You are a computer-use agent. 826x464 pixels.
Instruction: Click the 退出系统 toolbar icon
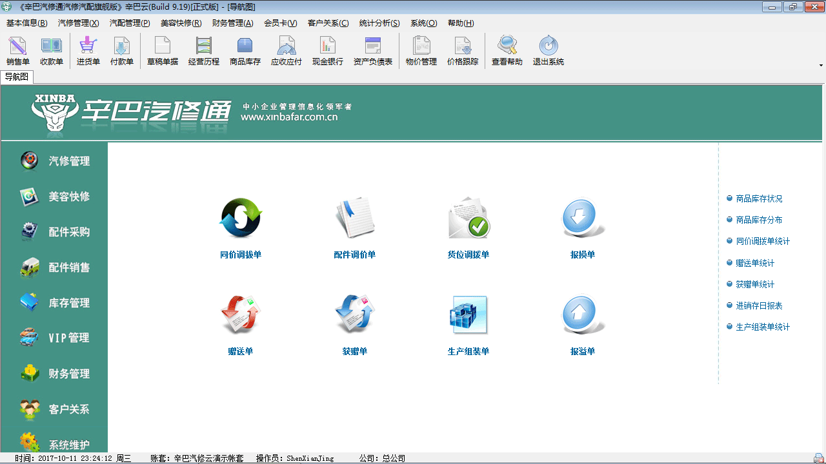tap(549, 51)
